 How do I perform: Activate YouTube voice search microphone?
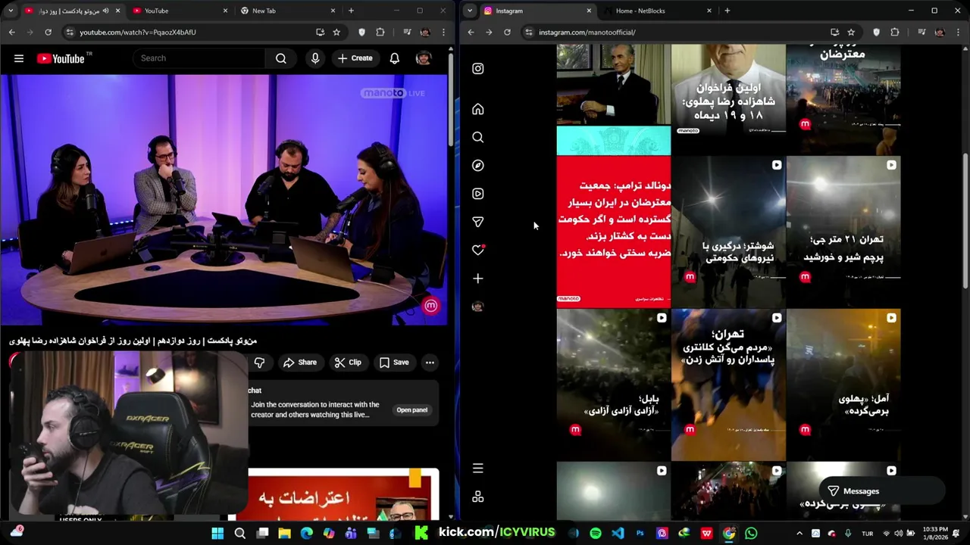pos(315,58)
